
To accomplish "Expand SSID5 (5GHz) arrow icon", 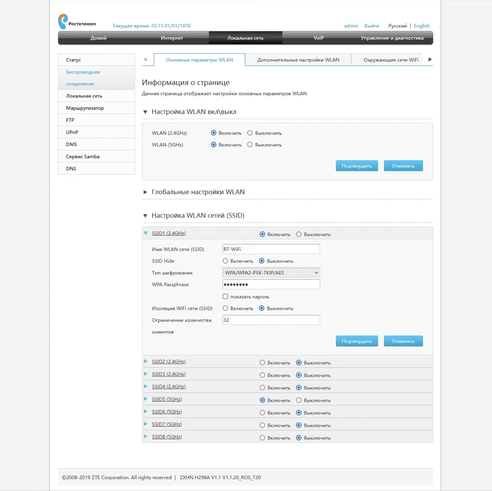I will [146, 399].
